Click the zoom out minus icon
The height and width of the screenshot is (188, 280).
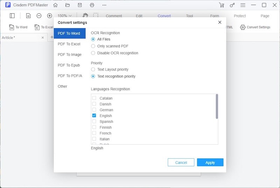(39, 16)
